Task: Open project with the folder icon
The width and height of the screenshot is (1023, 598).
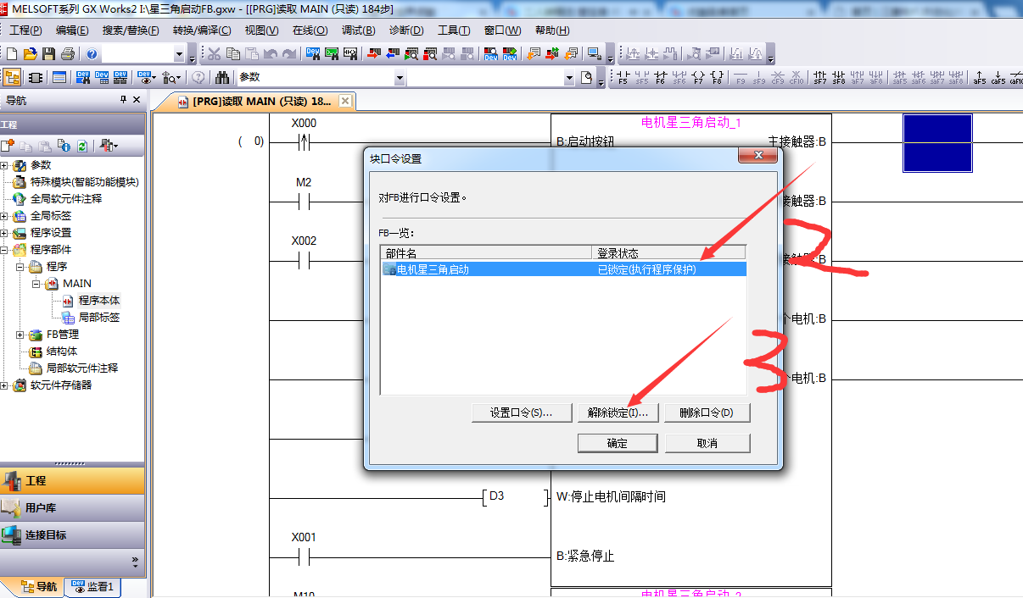Action: [31, 54]
